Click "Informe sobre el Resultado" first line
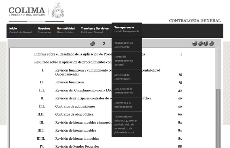 pyautogui.click(x=73, y=54)
